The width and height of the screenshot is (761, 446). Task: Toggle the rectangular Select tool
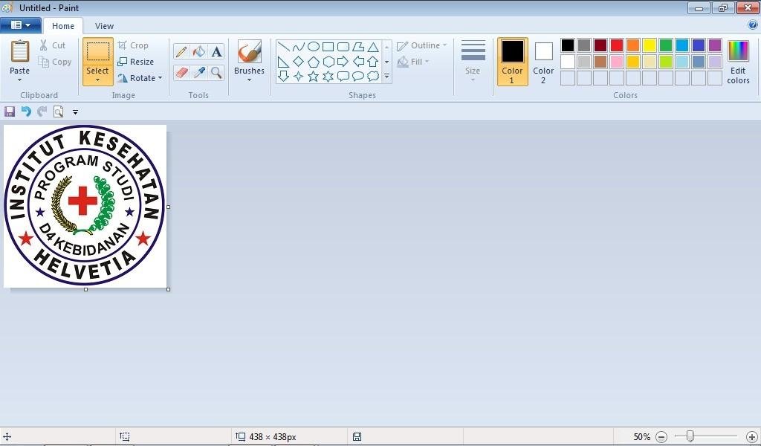[98, 51]
